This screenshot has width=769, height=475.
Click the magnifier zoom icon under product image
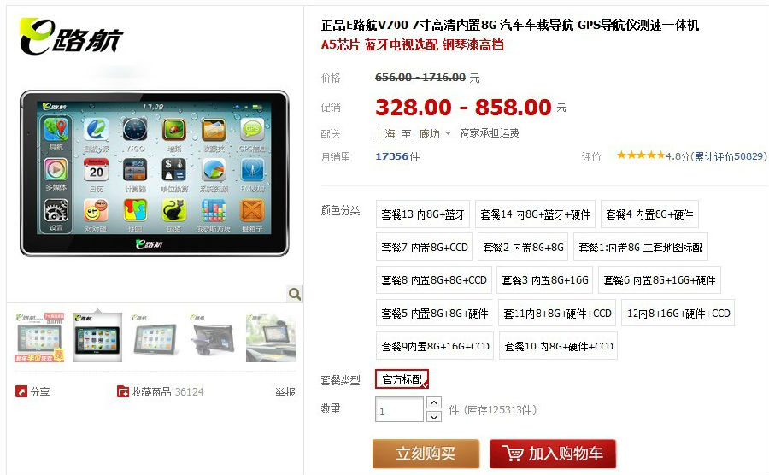[x=295, y=294]
